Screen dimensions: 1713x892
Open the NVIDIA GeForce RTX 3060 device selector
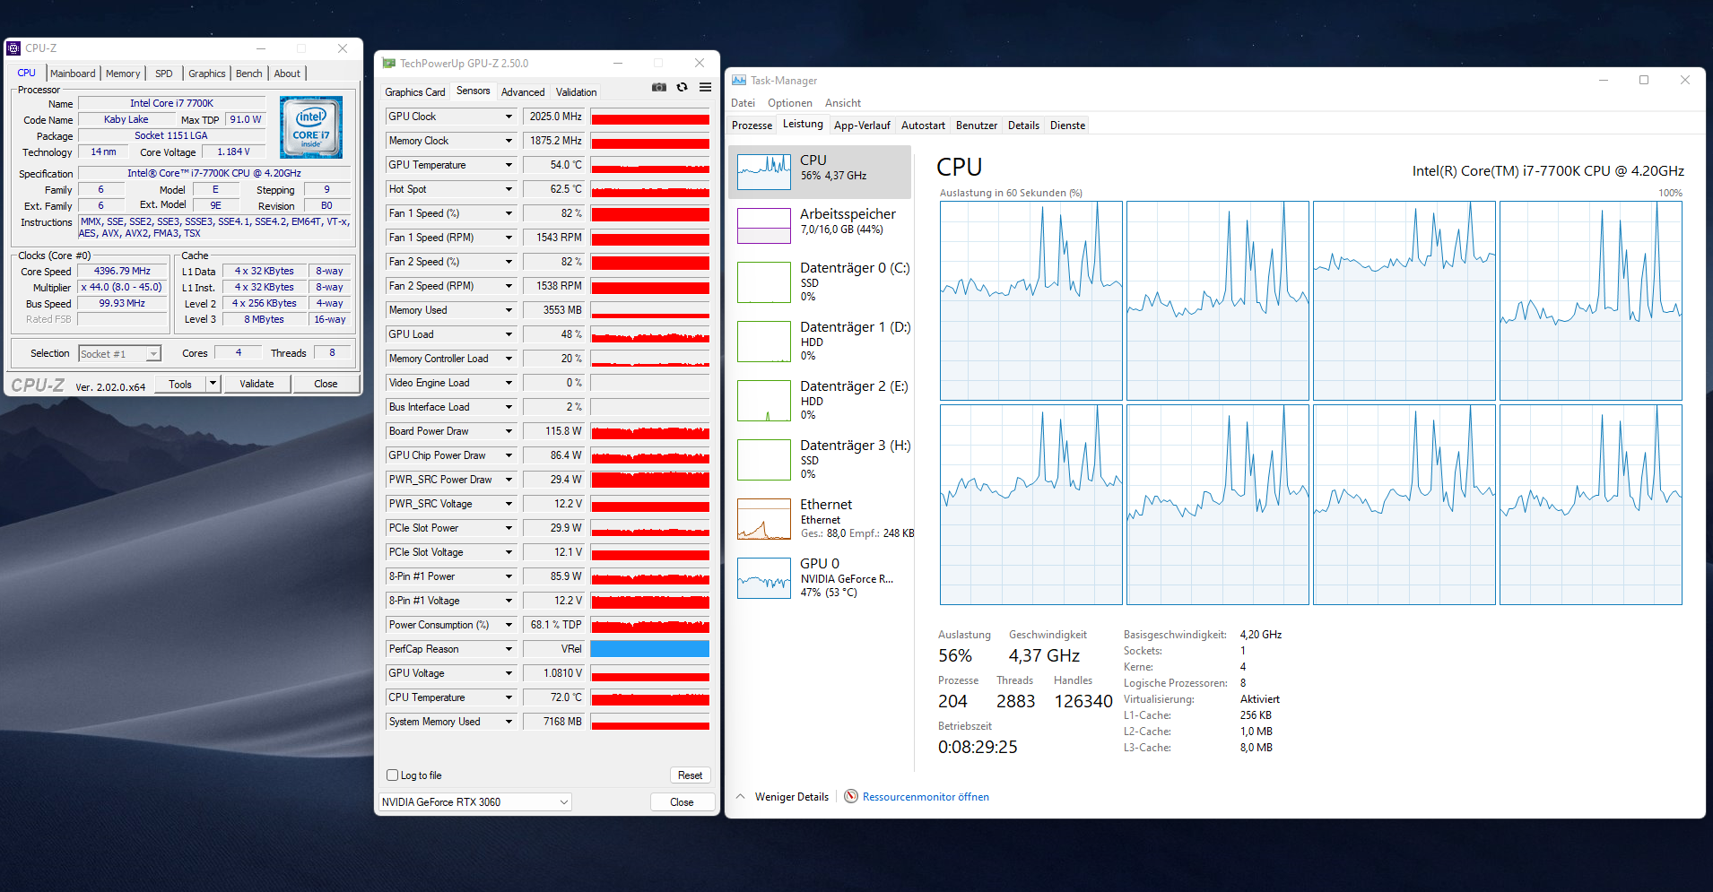475,802
